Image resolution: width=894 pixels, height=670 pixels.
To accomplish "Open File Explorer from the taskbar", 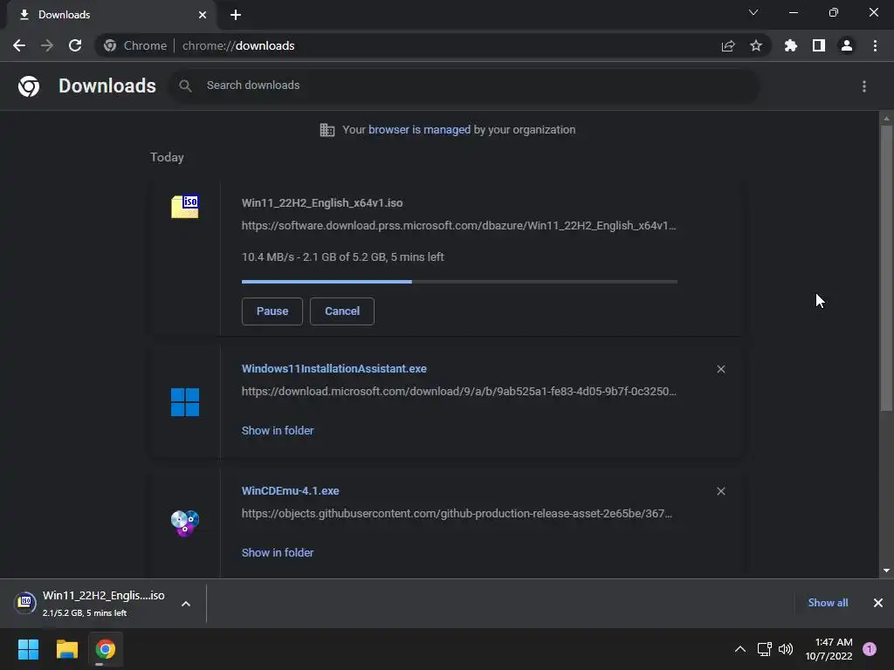I will 66,649.
